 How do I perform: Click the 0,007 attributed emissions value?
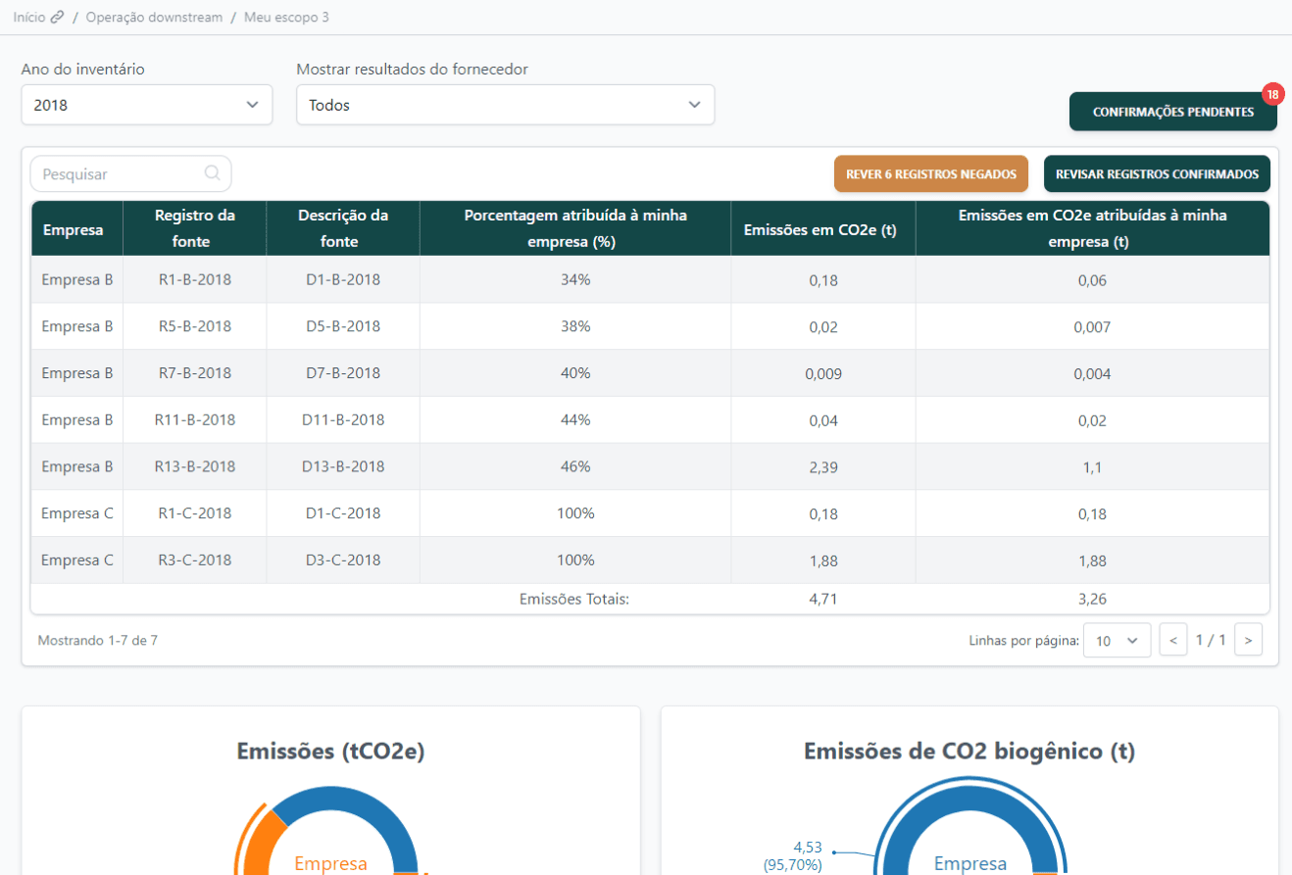[x=1092, y=327]
